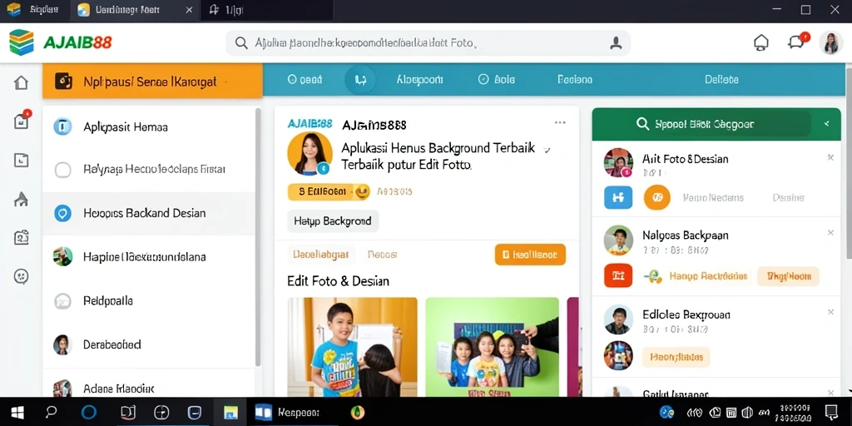The width and height of the screenshot is (852, 426).
Task: Switch to the 'Boie' tab in the blue bar
Action: 496,79
